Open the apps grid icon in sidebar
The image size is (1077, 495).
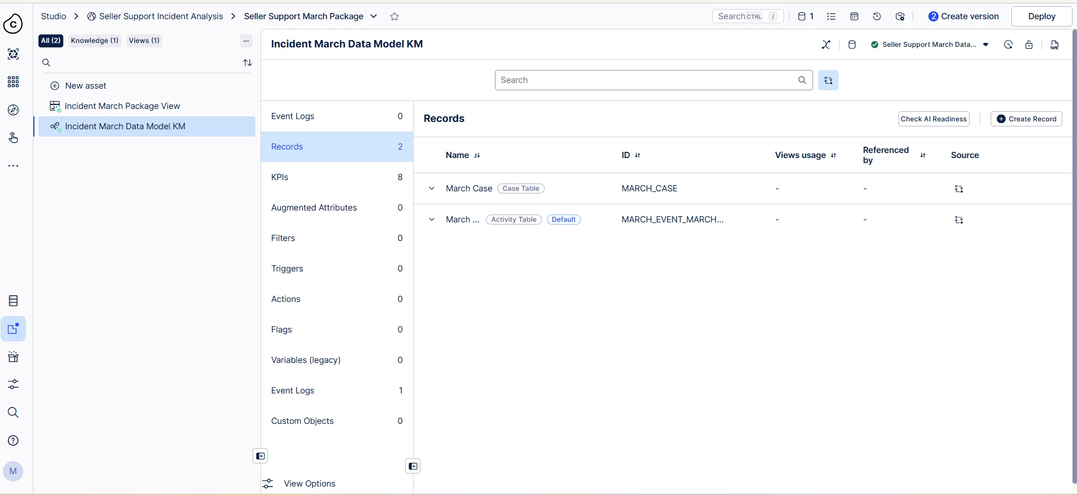coord(14,82)
